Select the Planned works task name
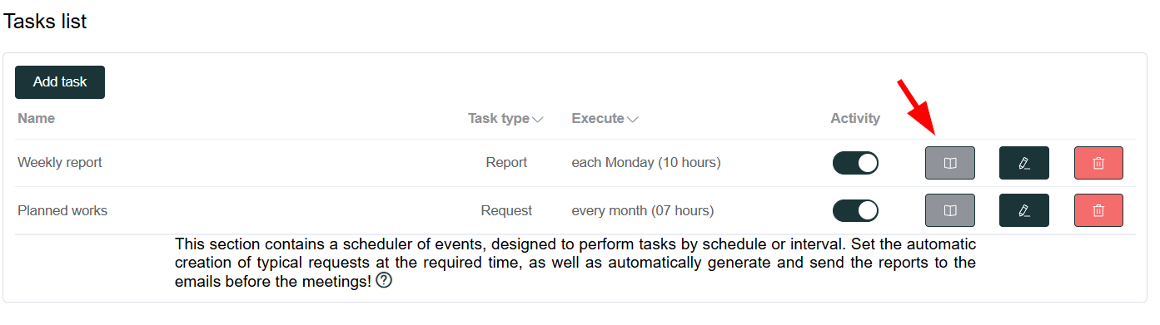 point(62,210)
